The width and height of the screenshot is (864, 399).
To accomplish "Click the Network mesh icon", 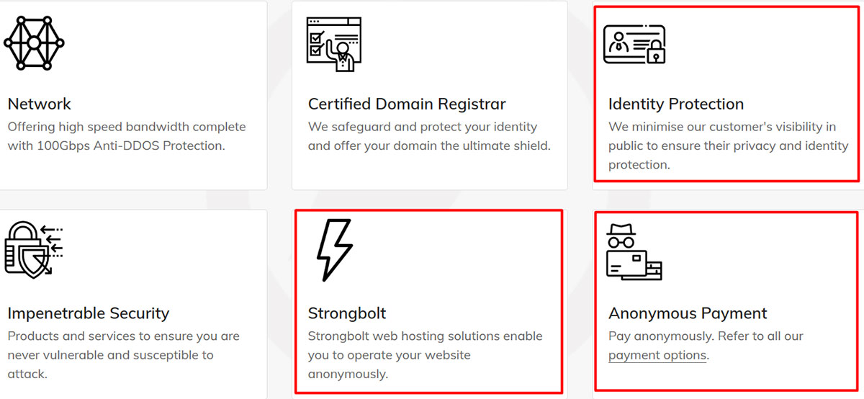I will point(34,42).
